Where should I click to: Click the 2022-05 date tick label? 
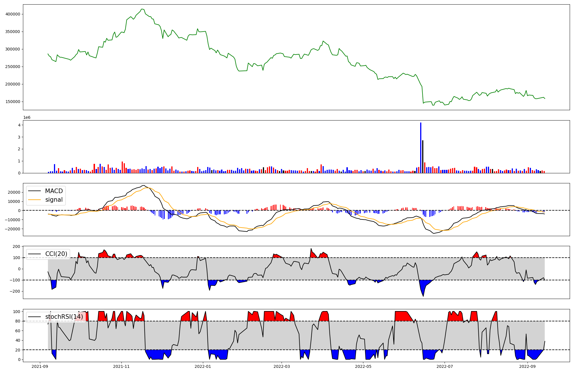[363, 366]
